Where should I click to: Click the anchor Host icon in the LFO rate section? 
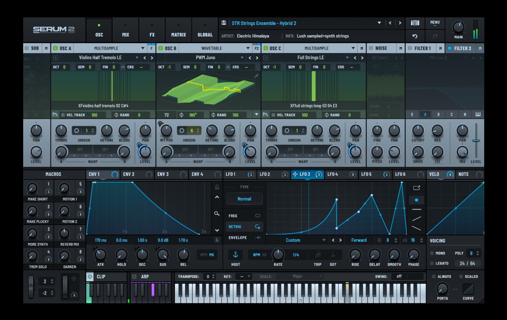(x=235, y=254)
